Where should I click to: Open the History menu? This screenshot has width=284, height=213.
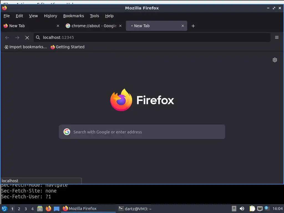point(50,16)
